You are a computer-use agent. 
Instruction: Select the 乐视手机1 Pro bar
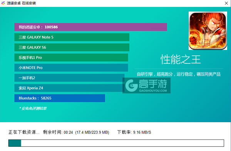[x=71, y=57]
